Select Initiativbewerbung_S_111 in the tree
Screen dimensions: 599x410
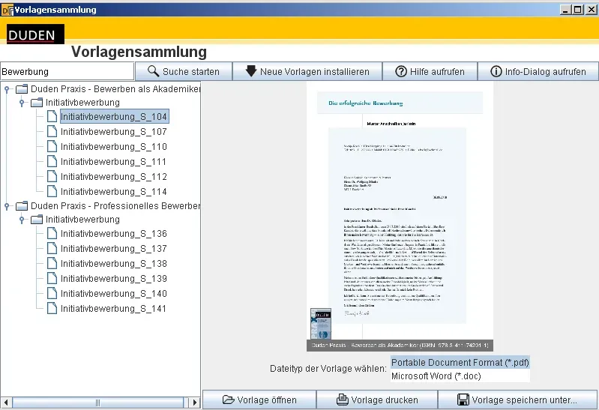click(114, 161)
